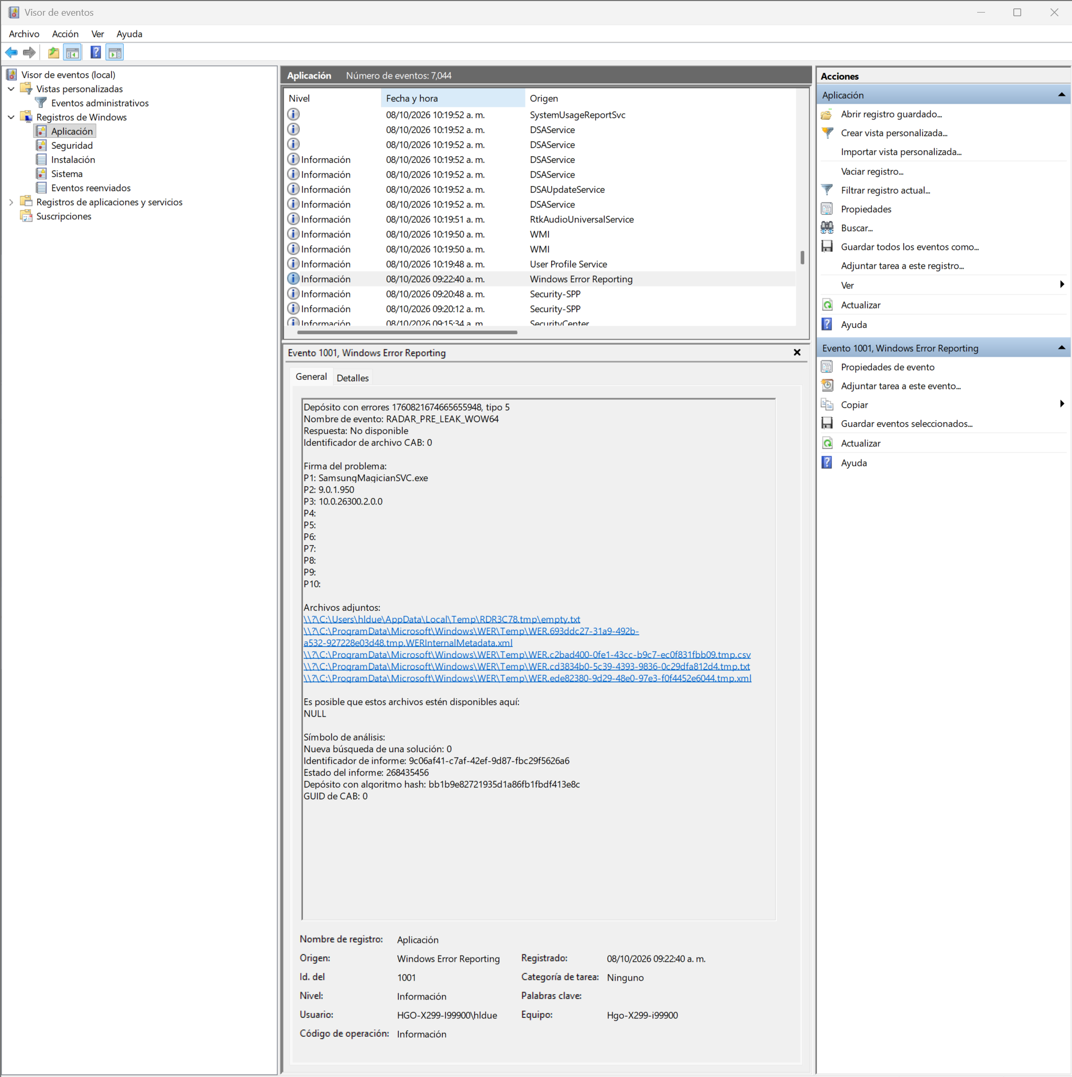
Task: Click the Guardar eventos seleccionados disk icon
Action: 827,424
